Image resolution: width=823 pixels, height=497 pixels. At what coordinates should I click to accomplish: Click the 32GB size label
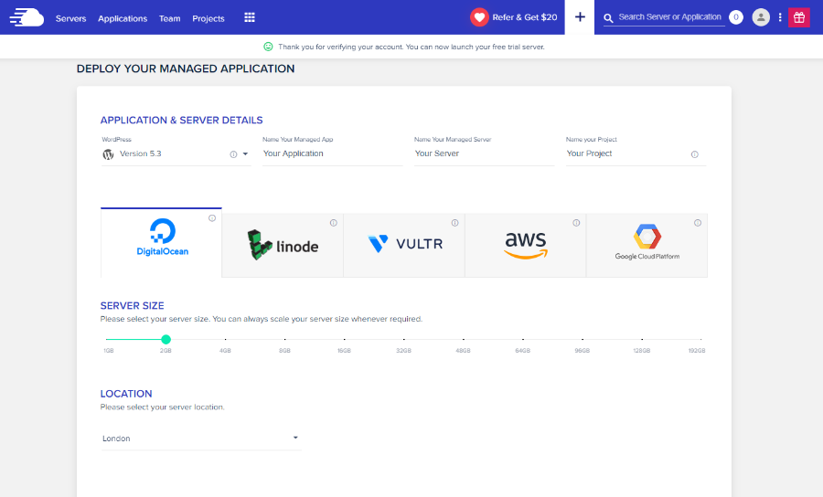403,350
